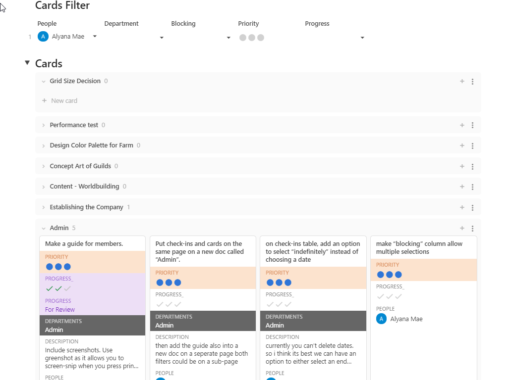Open the People filter dropdown

pyautogui.click(x=95, y=37)
